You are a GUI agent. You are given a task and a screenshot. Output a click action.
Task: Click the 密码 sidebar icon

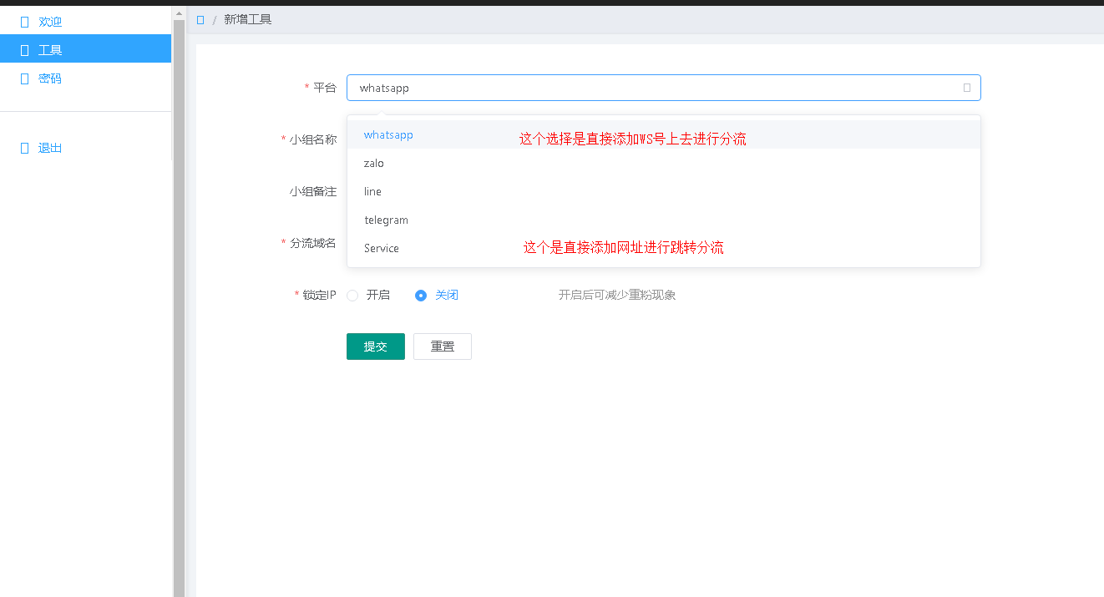[24, 78]
